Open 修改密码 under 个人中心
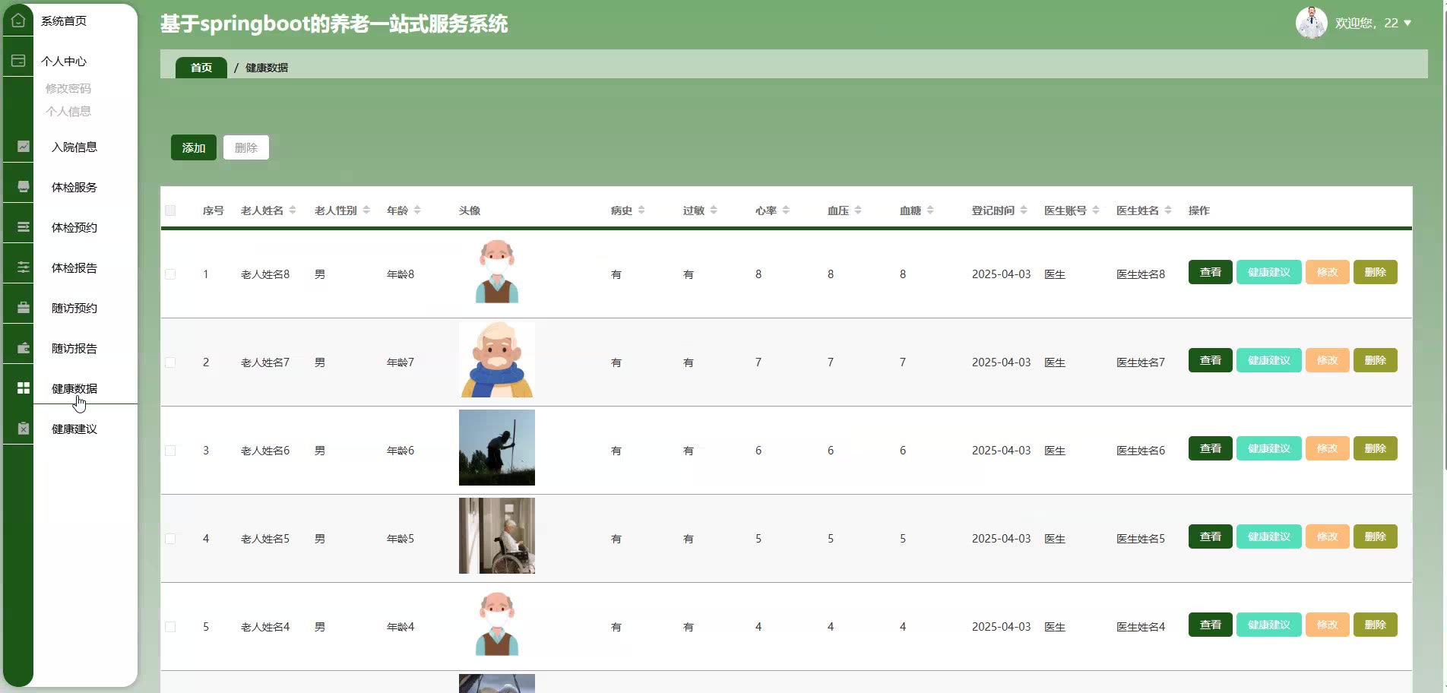This screenshot has width=1447, height=693. tap(68, 88)
